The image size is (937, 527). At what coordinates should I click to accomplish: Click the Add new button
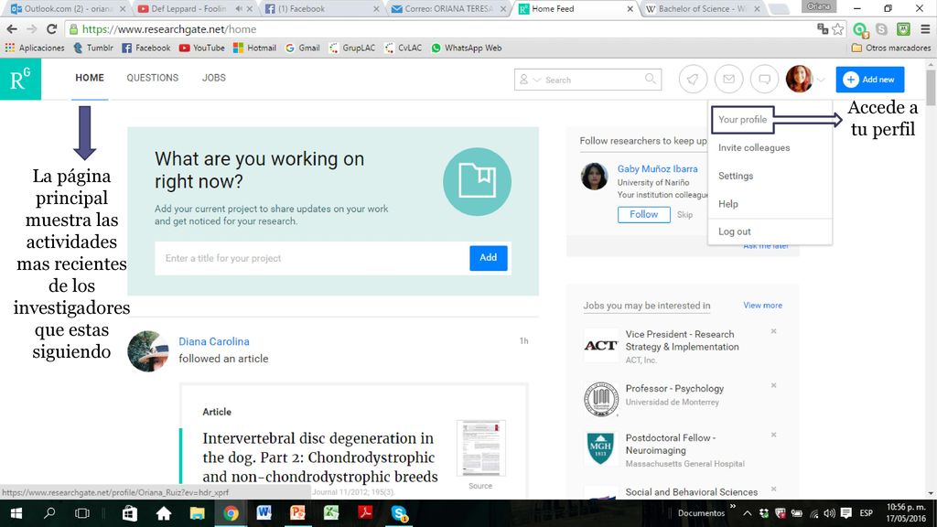[x=869, y=79]
